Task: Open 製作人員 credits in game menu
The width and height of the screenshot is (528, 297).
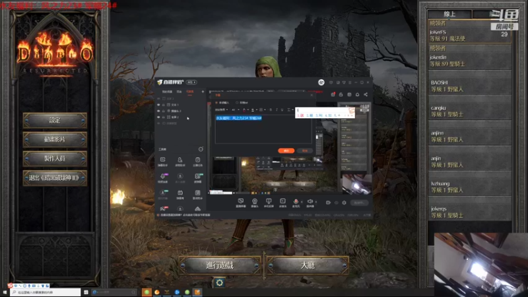Action: point(55,158)
